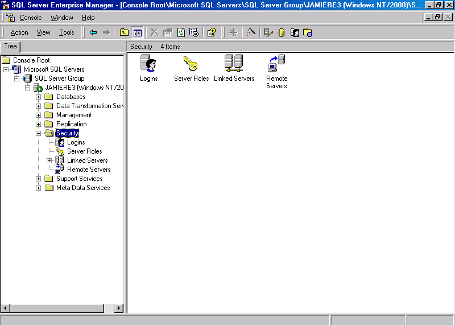Image resolution: width=455 pixels, height=326 pixels.
Task: Select Microsoft SQL Servers tree item
Action: click(x=54, y=69)
